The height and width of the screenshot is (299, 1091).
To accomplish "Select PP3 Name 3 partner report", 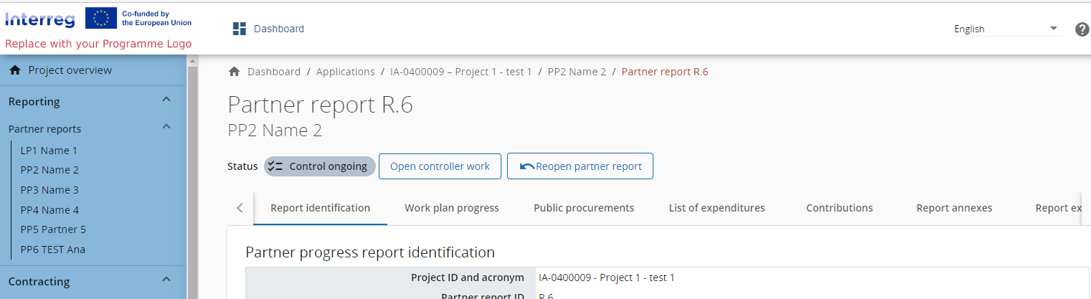I will [49, 190].
